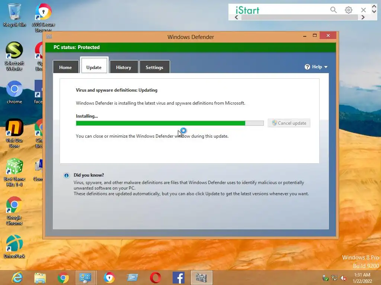Click the iStart stepper up arrow
Screen dimensions: 381x285
coord(374,7)
